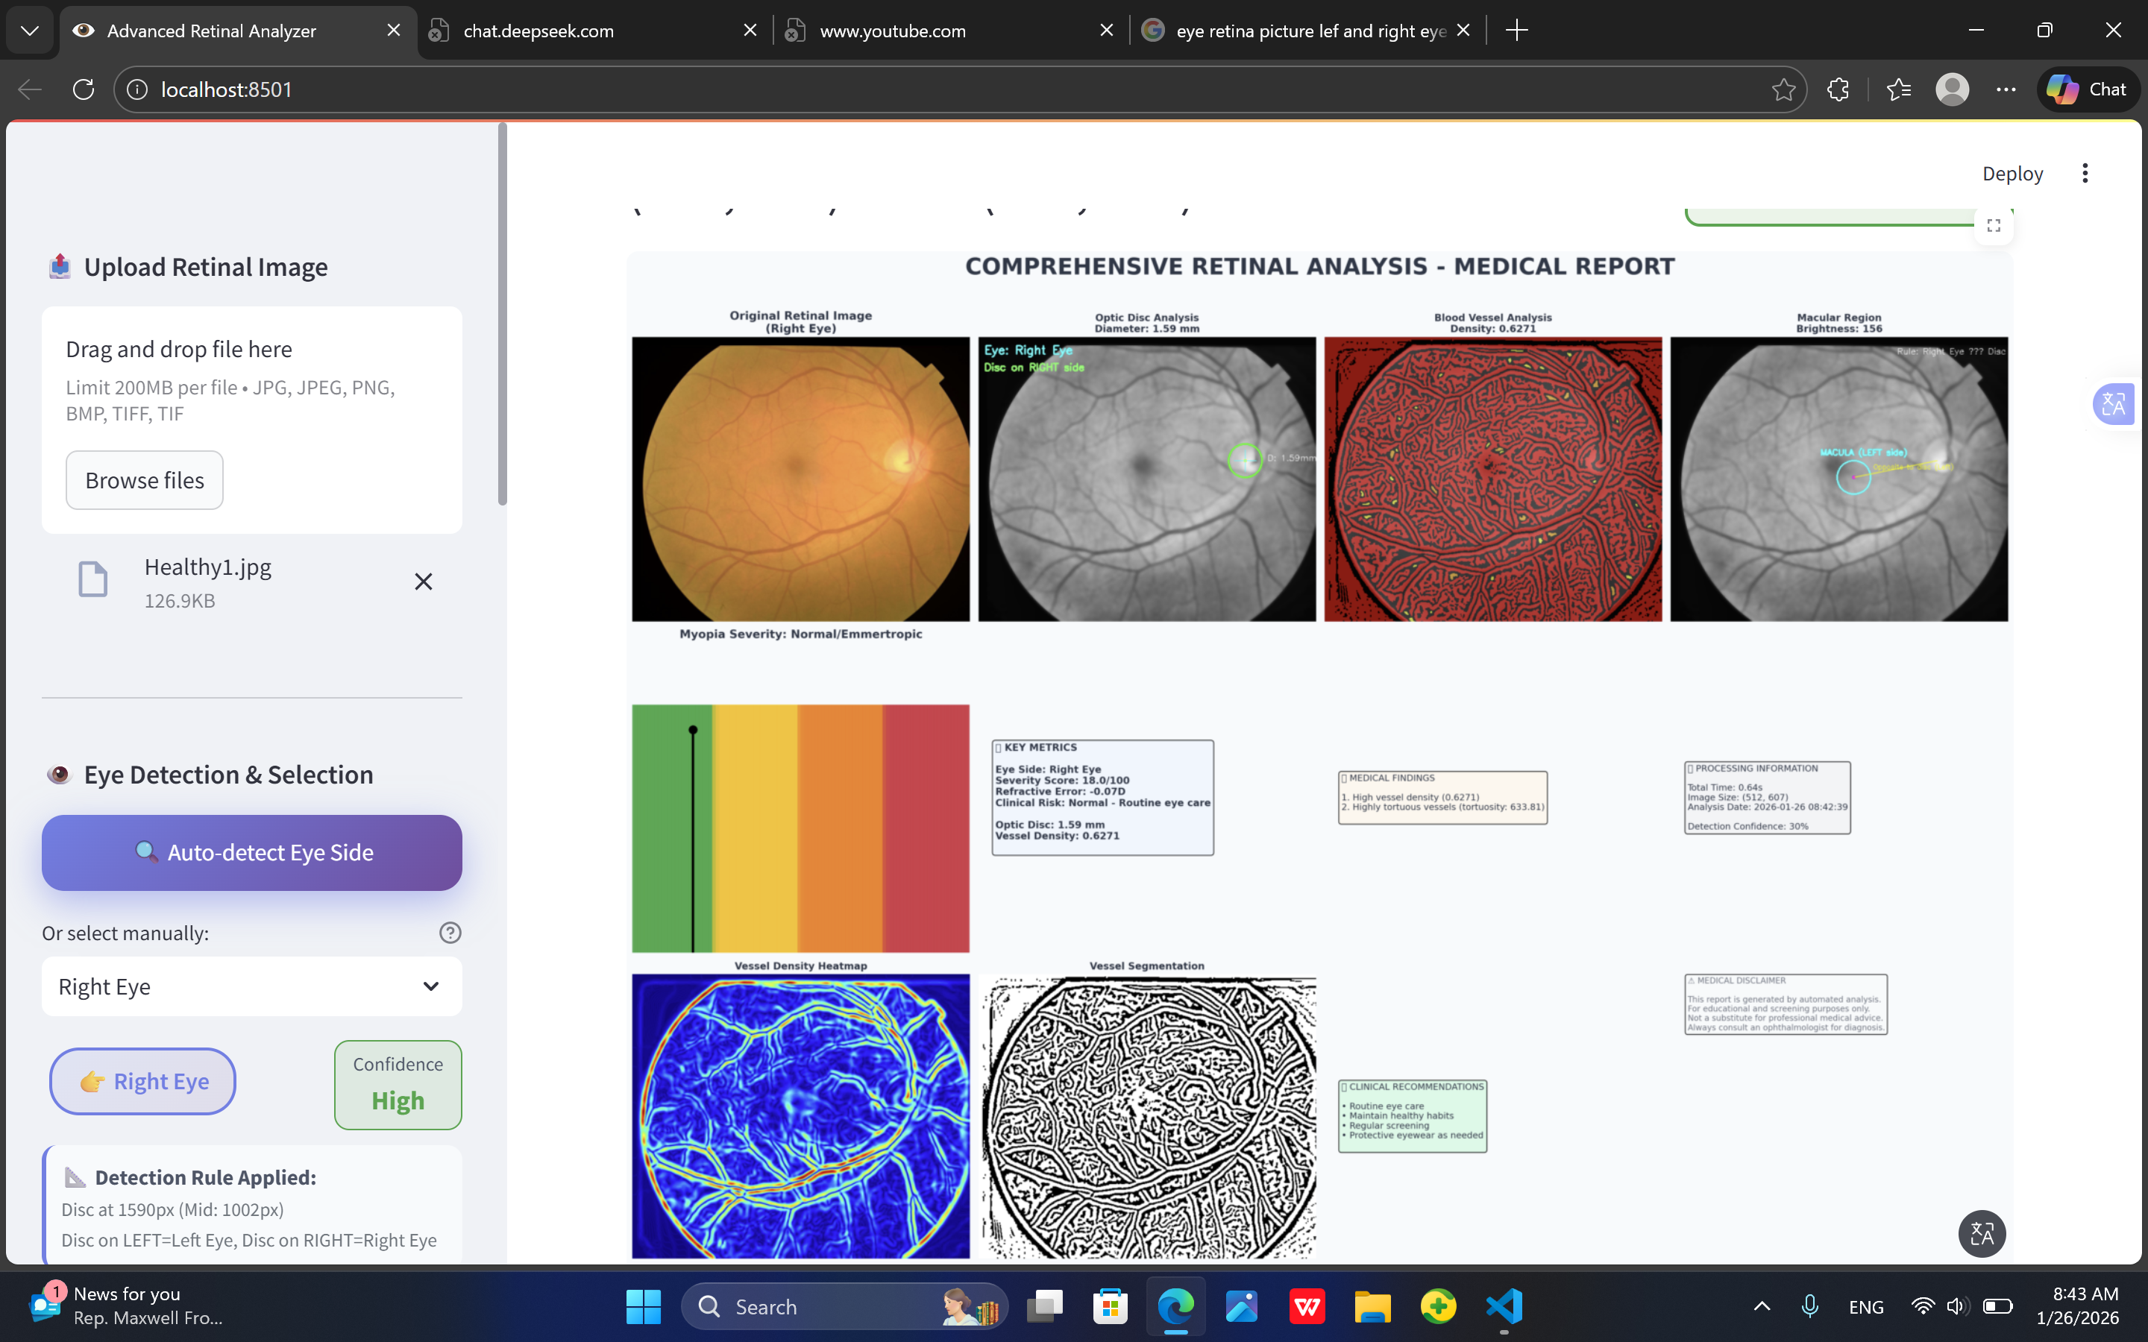
Task: Click the Deploy button
Action: 2012,173
